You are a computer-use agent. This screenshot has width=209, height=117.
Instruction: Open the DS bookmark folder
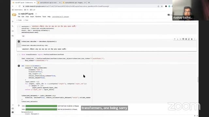pyautogui.click(x=26, y=10)
